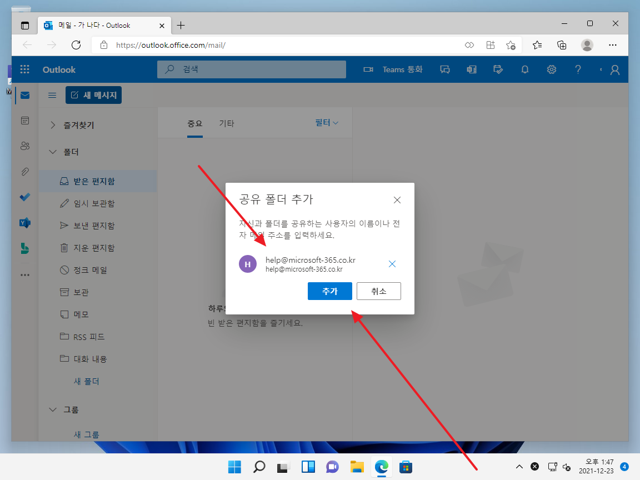Switch to the 중요 focused tab
Viewport: 640px width, 480px height.
pos(194,123)
